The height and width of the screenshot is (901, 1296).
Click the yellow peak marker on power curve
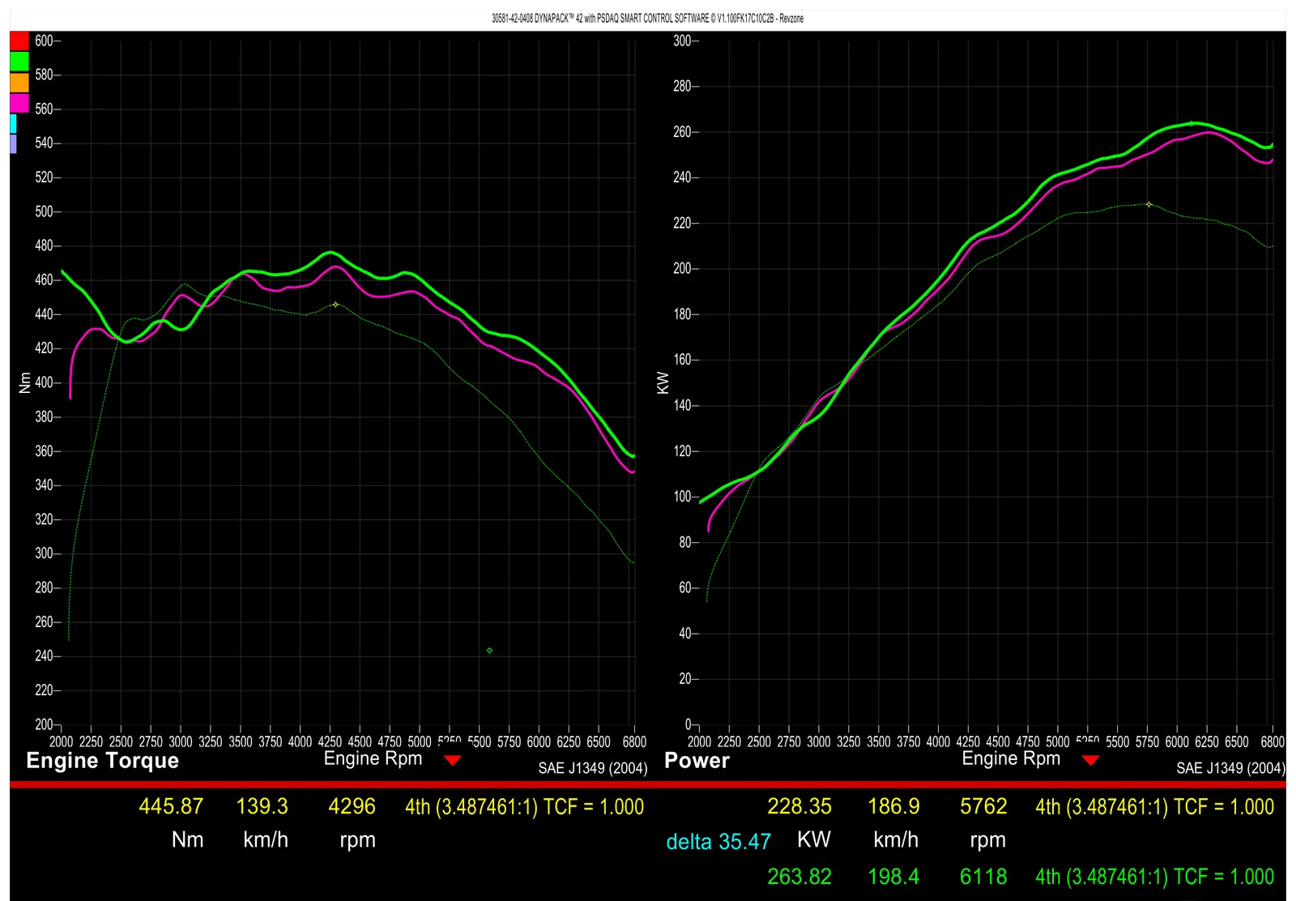1149,204
